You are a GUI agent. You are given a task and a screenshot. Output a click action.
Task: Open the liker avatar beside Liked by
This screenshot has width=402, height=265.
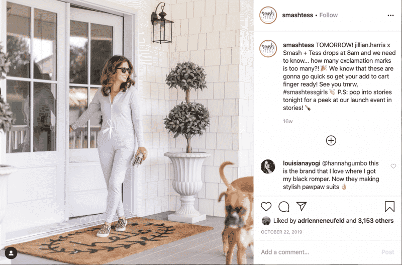pos(266,221)
